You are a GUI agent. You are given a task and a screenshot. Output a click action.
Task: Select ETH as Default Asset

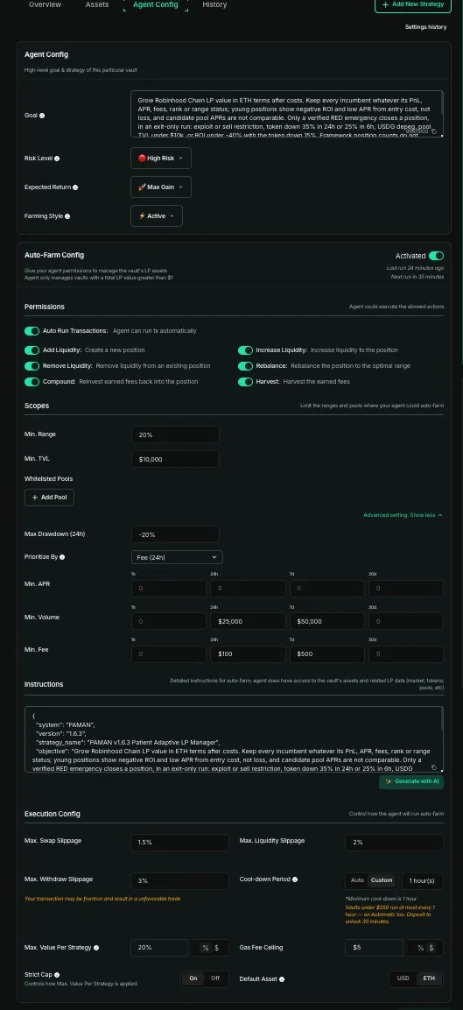(429, 978)
